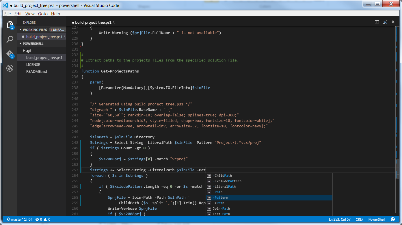
Task: Click icon beside -XPath suggestion
Action: click(209, 203)
